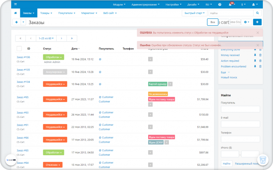Open the Маркетинг menu

click(89, 13)
